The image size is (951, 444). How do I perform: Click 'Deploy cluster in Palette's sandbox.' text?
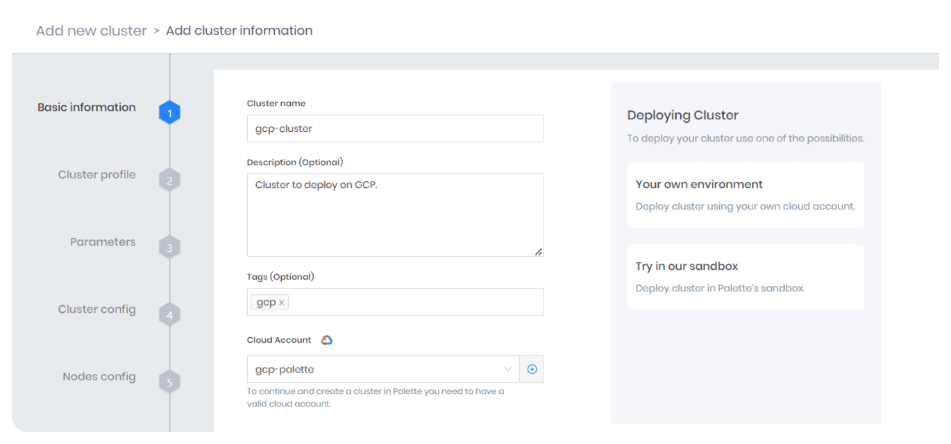pyautogui.click(x=720, y=288)
